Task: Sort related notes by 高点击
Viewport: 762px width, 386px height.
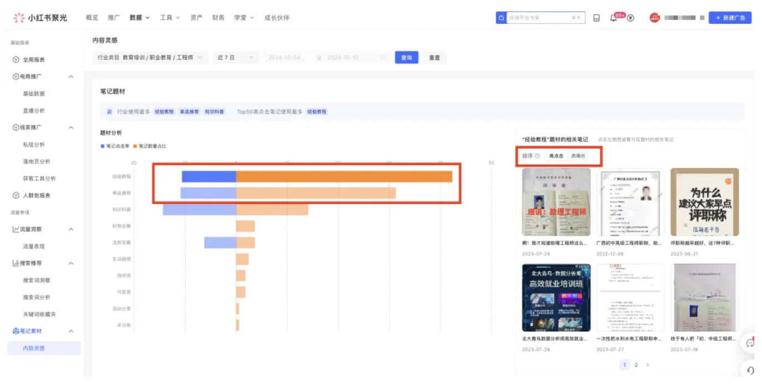Action: (x=556, y=156)
